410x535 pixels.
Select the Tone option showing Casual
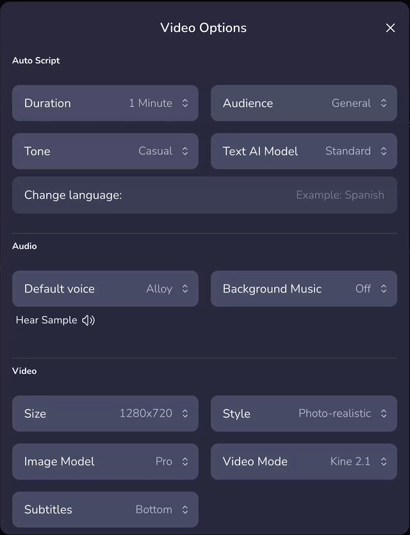tap(105, 151)
